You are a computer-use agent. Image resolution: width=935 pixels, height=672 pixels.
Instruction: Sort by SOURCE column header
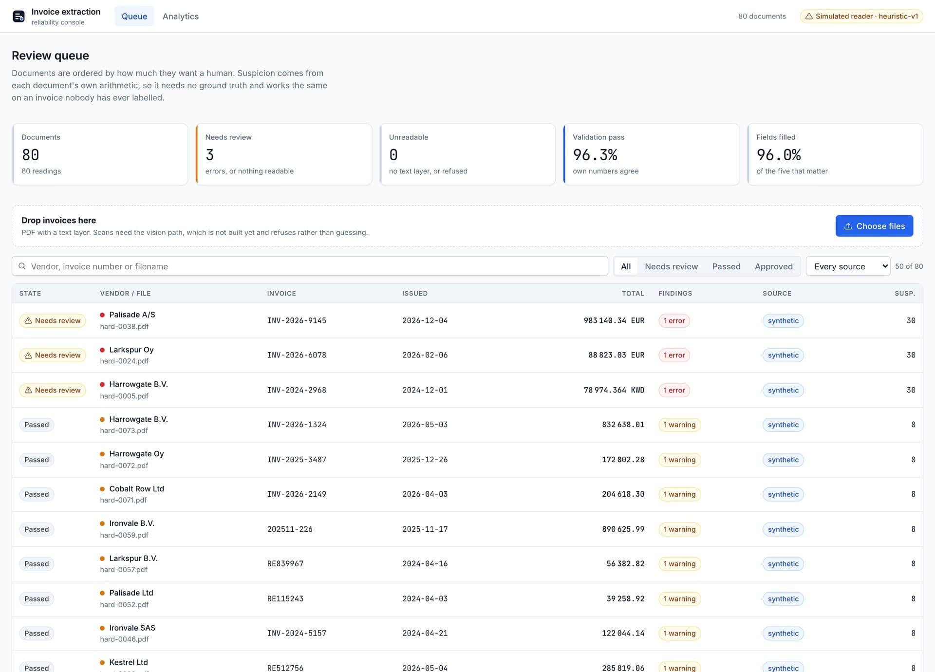click(x=777, y=294)
